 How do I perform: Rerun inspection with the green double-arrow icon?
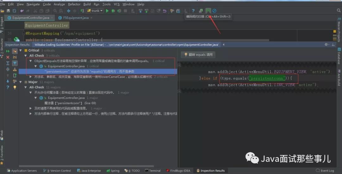pyautogui.click(x=8, y=51)
